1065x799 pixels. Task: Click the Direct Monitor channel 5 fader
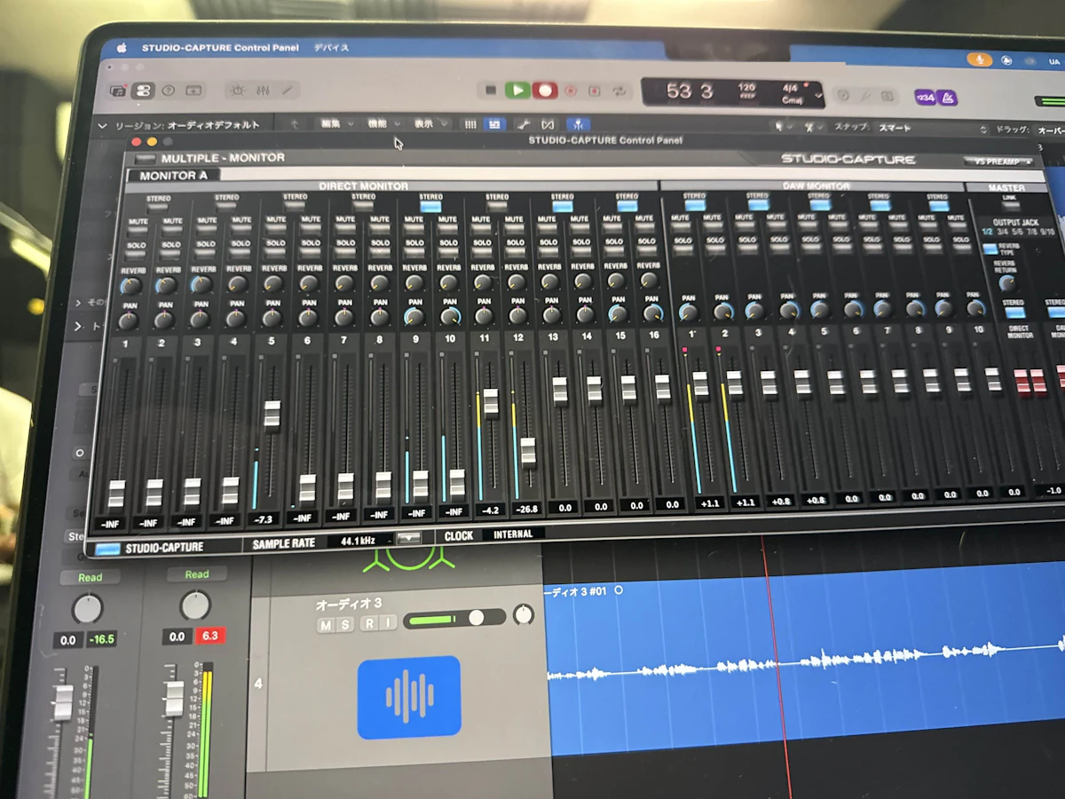(x=272, y=415)
